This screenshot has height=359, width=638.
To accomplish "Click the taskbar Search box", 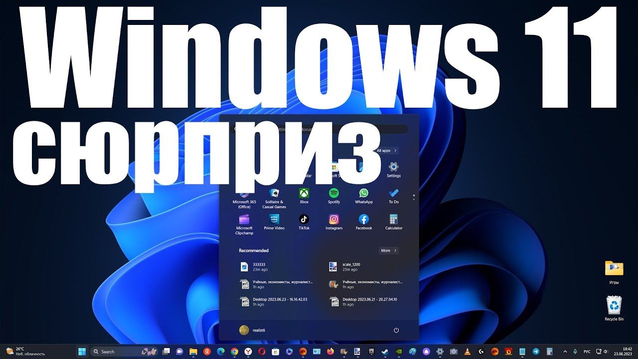I will pyautogui.click(x=125, y=352).
